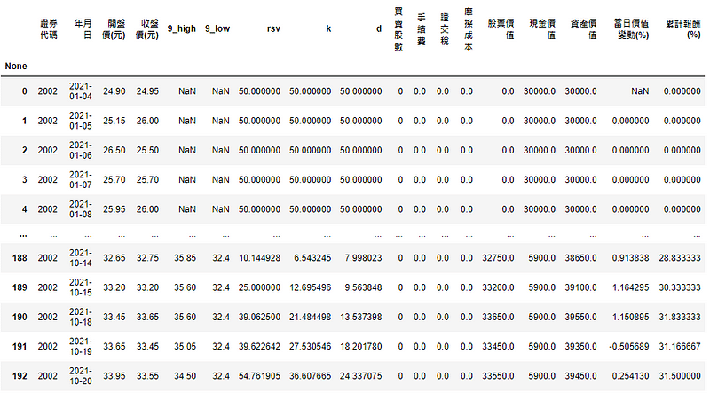Click the 9_high column header
This screenshot has height=393, width=710.
click(181, 28)
